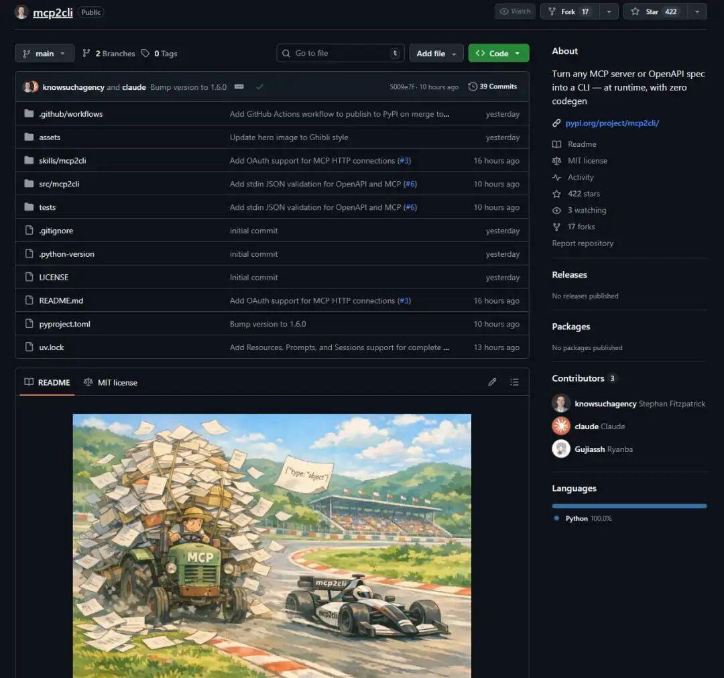This screenshot has height=678, width=724.
Task: View the green check build status
Action: coord(259,87)
